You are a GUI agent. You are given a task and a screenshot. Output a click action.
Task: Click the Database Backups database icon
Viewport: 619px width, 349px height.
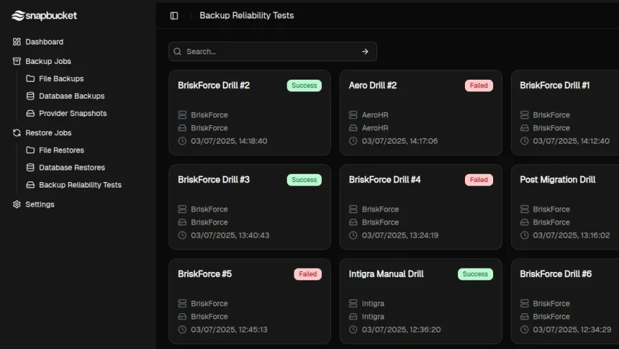(x=30, y=95)
